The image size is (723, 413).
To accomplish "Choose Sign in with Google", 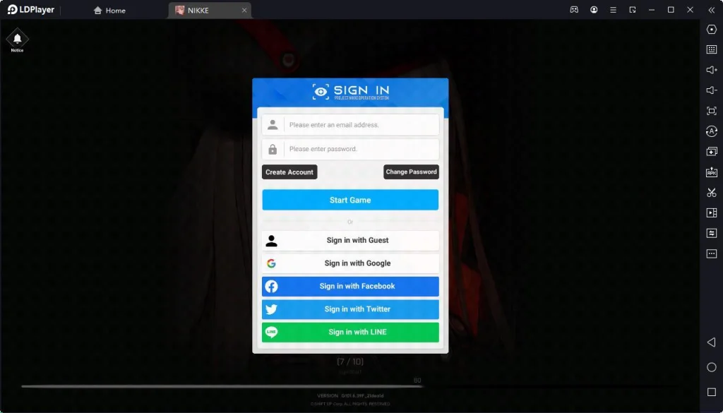I will tap(350, 263).
